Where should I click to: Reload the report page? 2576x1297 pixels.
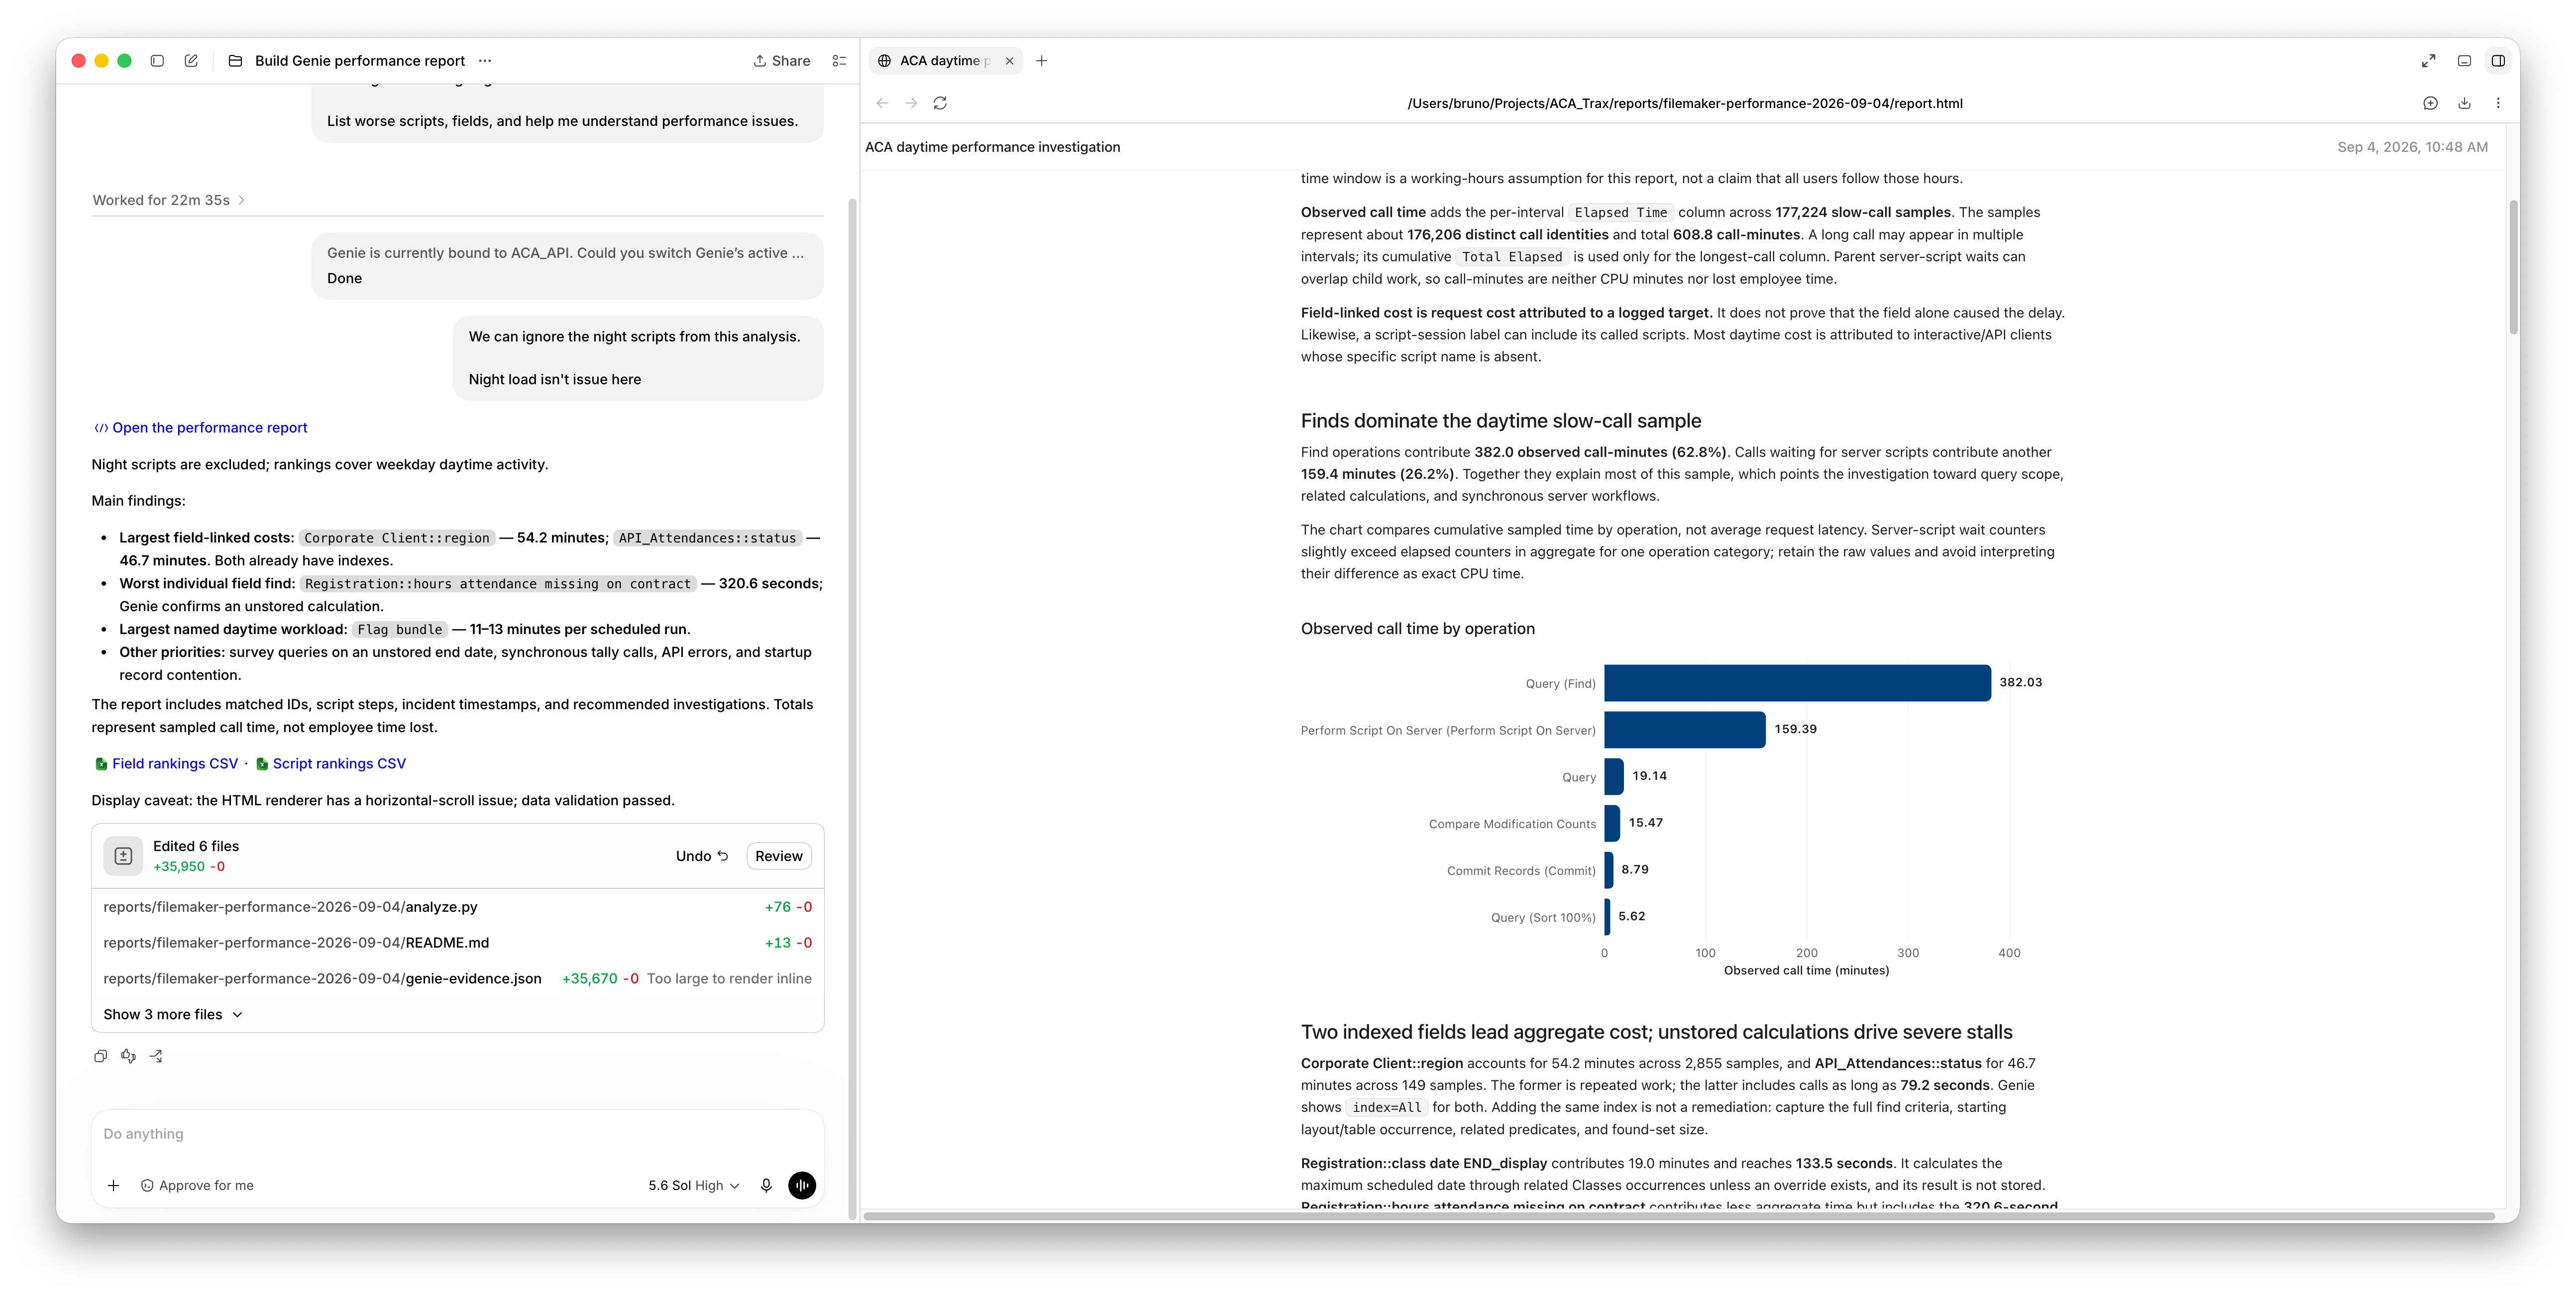940,103
